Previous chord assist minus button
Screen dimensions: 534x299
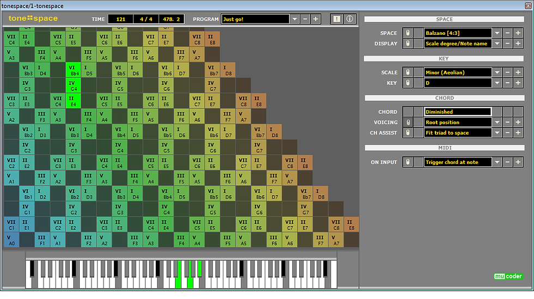507,133
